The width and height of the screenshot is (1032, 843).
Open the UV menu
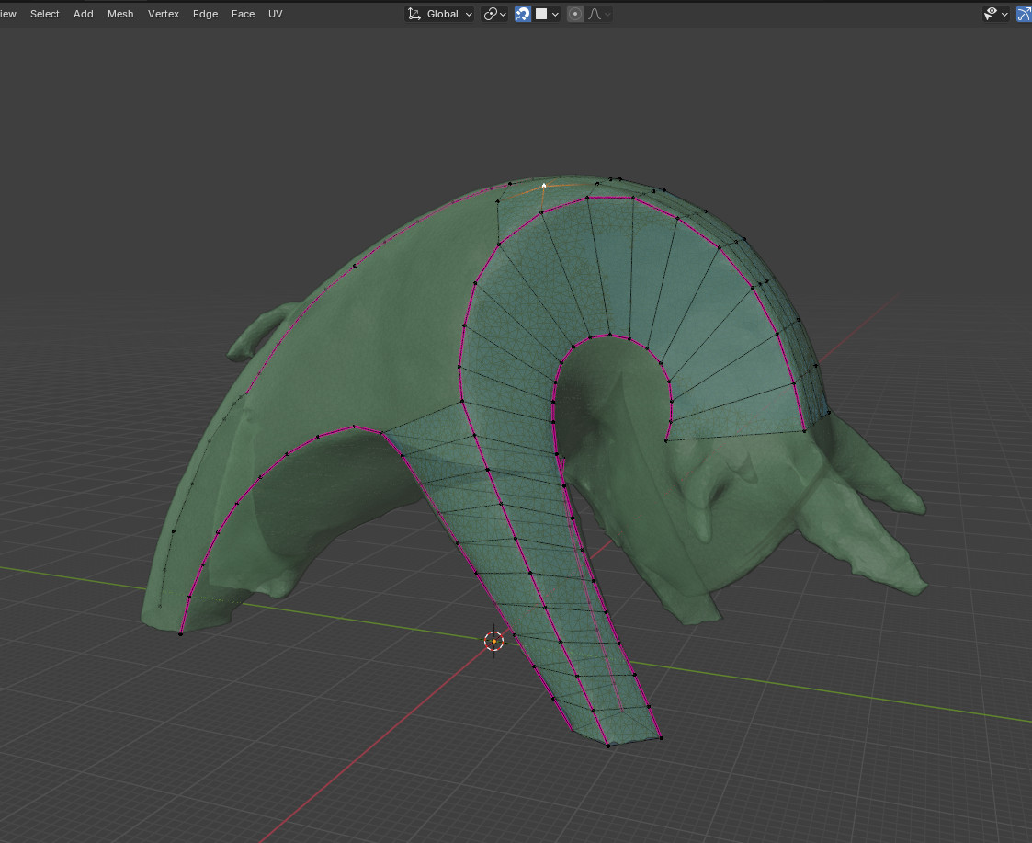pyautogui.click(x=275, y=14)
